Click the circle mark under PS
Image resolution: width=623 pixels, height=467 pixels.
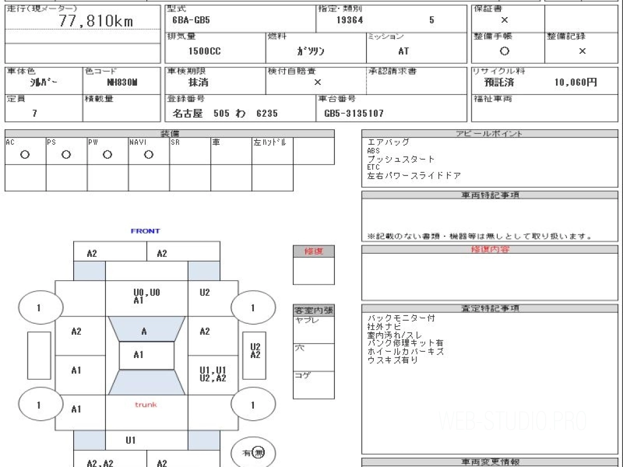[x=66, y=155]
